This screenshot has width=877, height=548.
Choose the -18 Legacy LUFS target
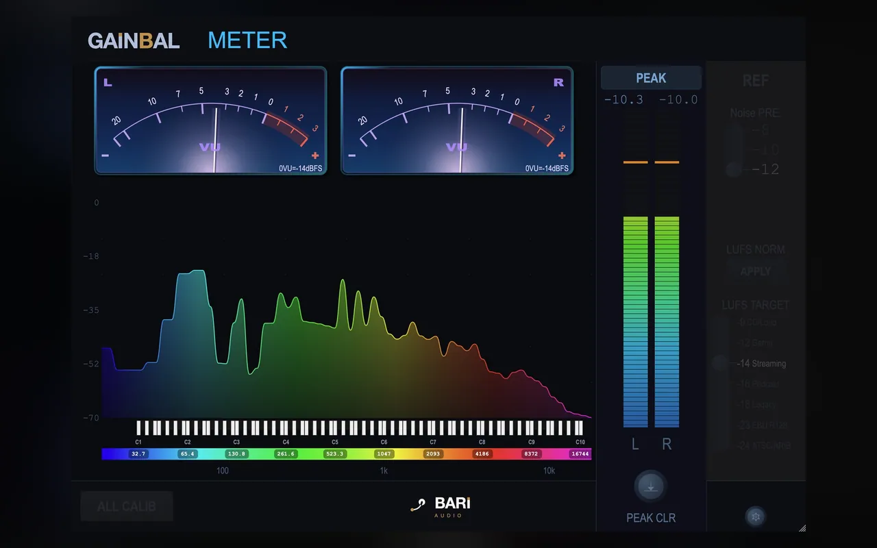pyautogui.click(x=756, y=405)
